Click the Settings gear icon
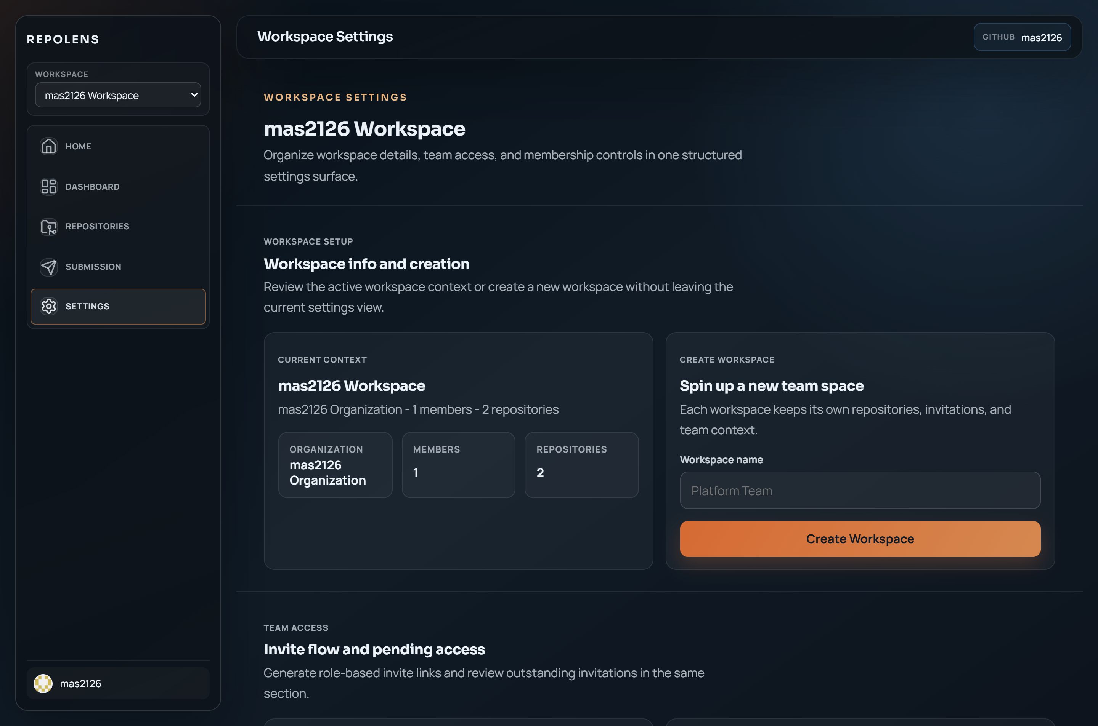 pos(48,306)
